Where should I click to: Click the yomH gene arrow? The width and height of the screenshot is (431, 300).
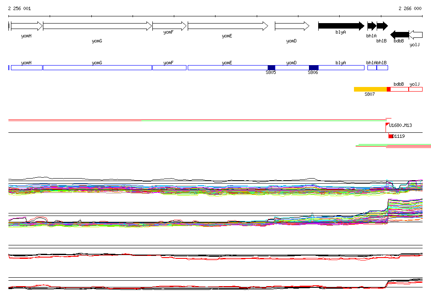[27, 26]
